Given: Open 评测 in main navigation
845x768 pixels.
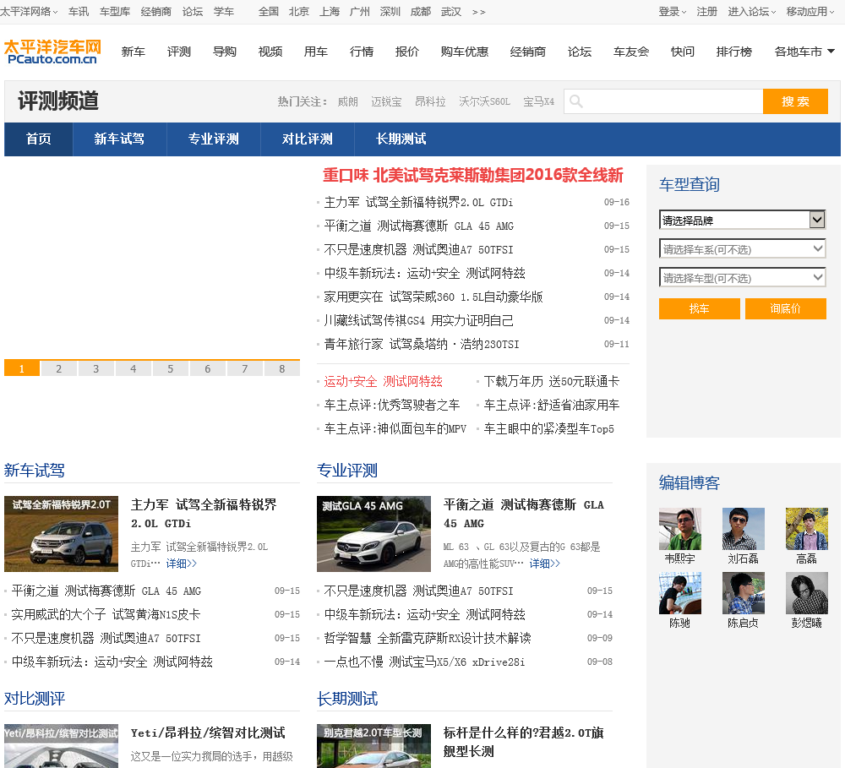Looking at the screenshot, I should [x=179, y=52].
